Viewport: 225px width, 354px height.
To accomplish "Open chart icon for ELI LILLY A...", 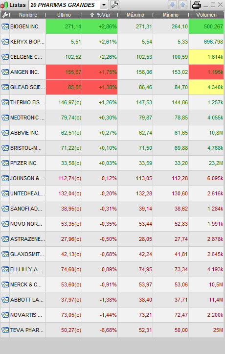I will tap(5, 269).
